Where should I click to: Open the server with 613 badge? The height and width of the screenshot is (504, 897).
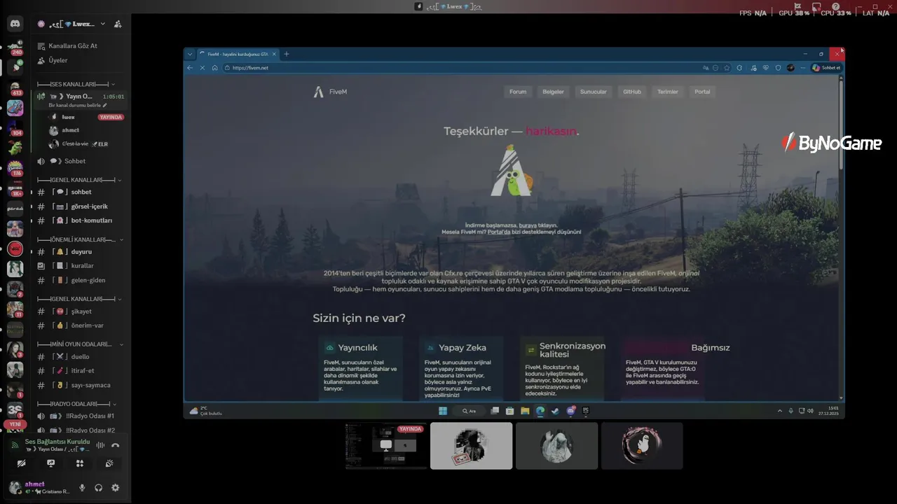point(15,87)
